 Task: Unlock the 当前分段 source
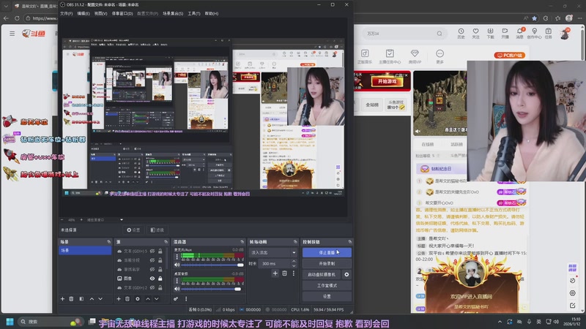160,260
